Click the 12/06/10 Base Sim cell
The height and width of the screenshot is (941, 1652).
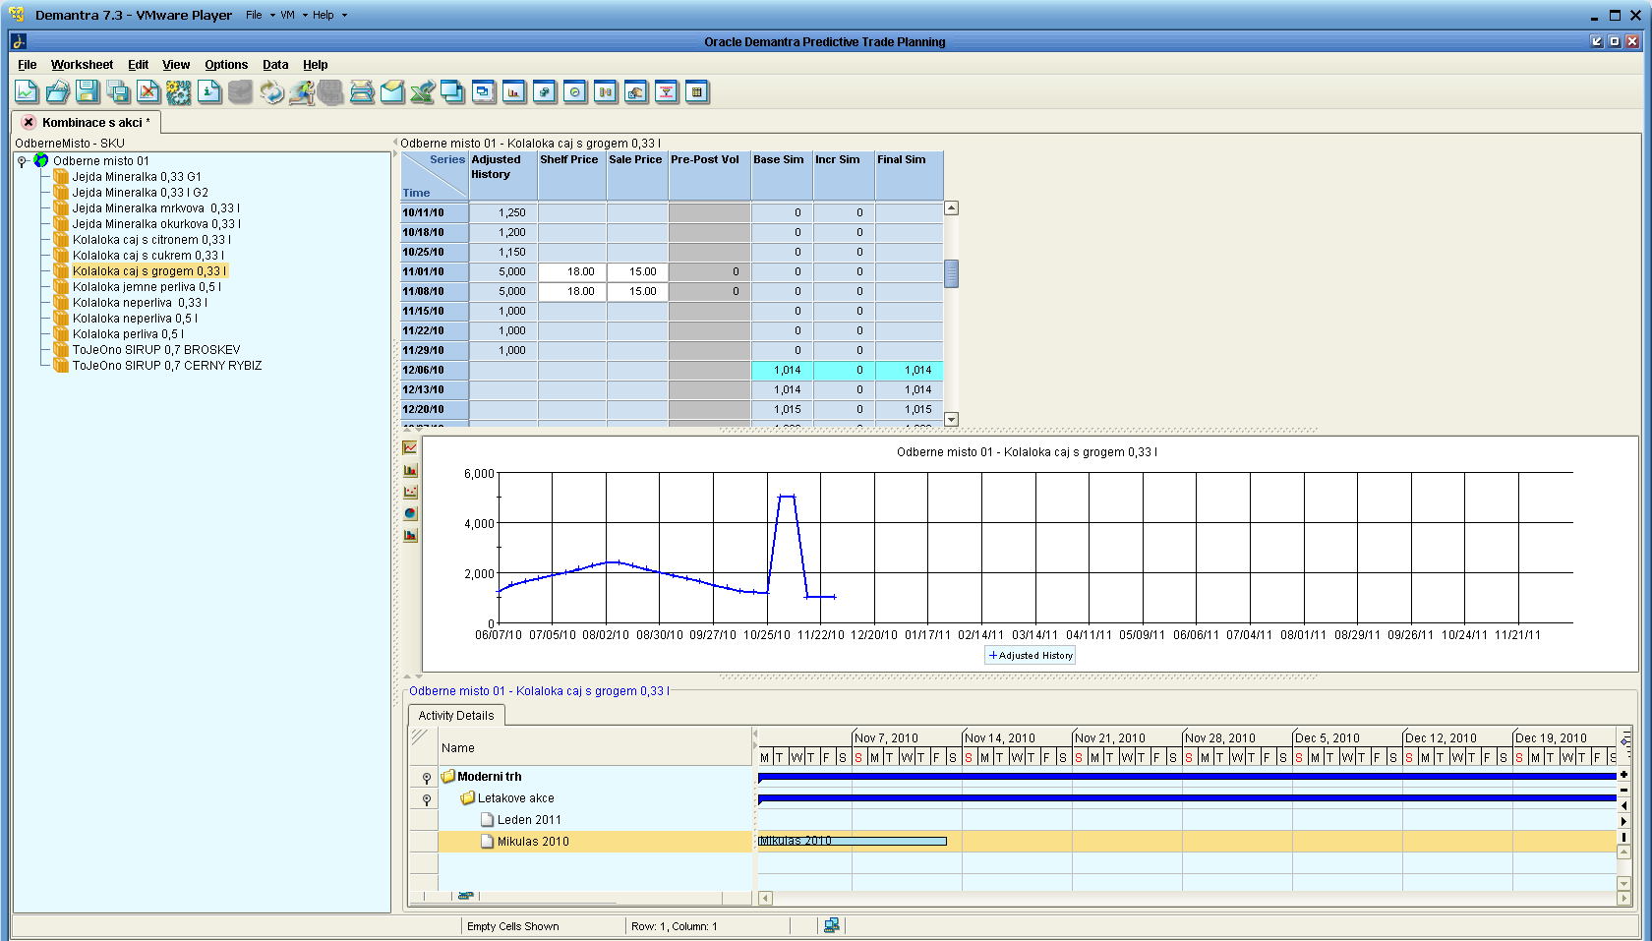pos(782,370)
